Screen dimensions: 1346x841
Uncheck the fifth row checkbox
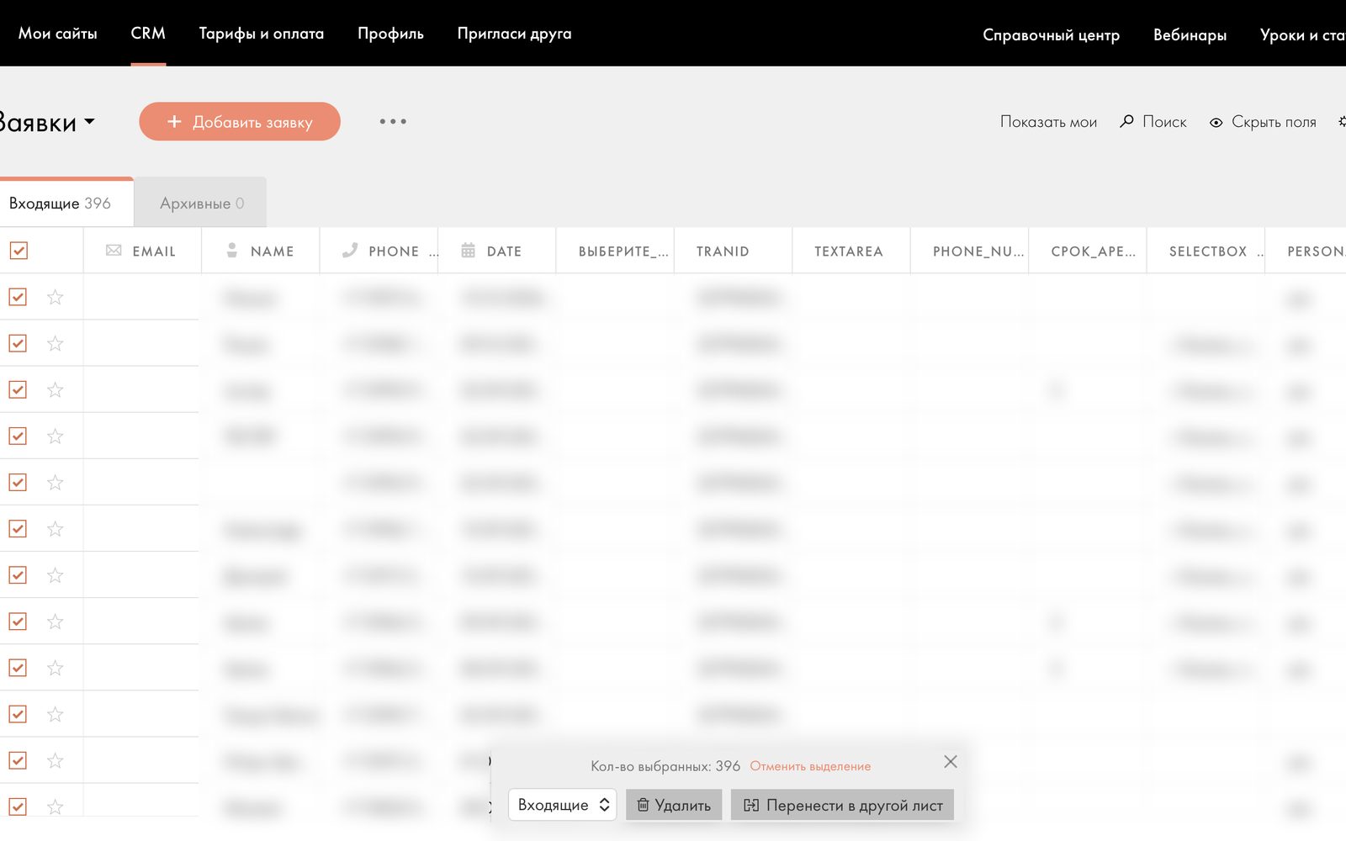(x=18, y=482)
